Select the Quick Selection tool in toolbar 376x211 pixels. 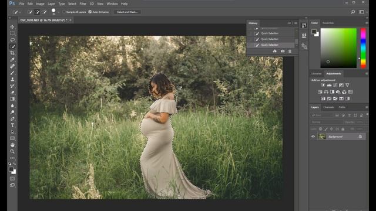(12, 46)
